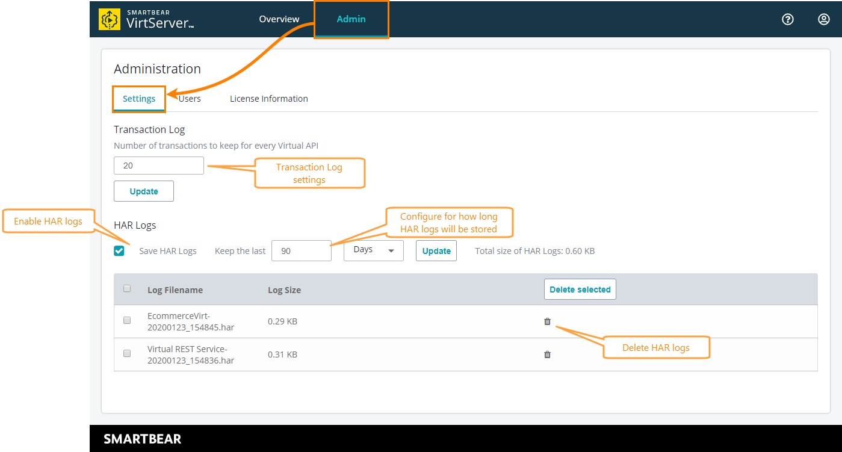This screenshot has height=452, width=842.
Task: Select all logs with header checkbox
Action: [x=127, y=288]
